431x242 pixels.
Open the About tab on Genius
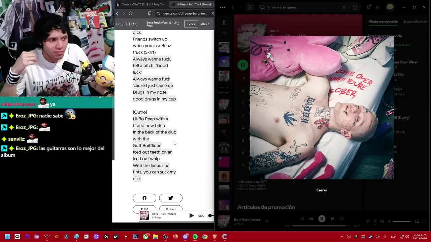205,24
